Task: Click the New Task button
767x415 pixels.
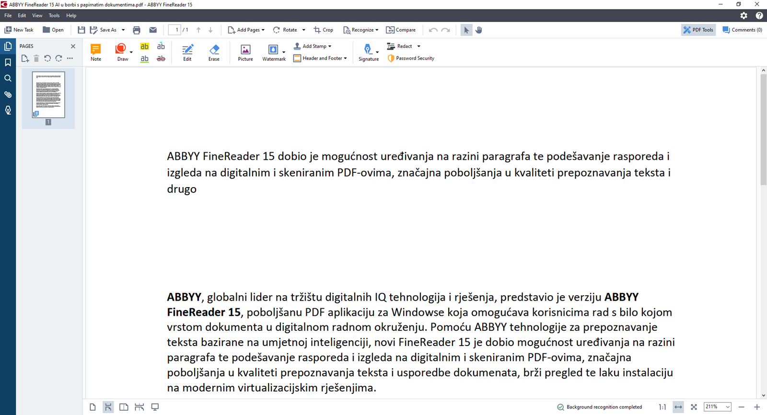Action: click(19, 30)
